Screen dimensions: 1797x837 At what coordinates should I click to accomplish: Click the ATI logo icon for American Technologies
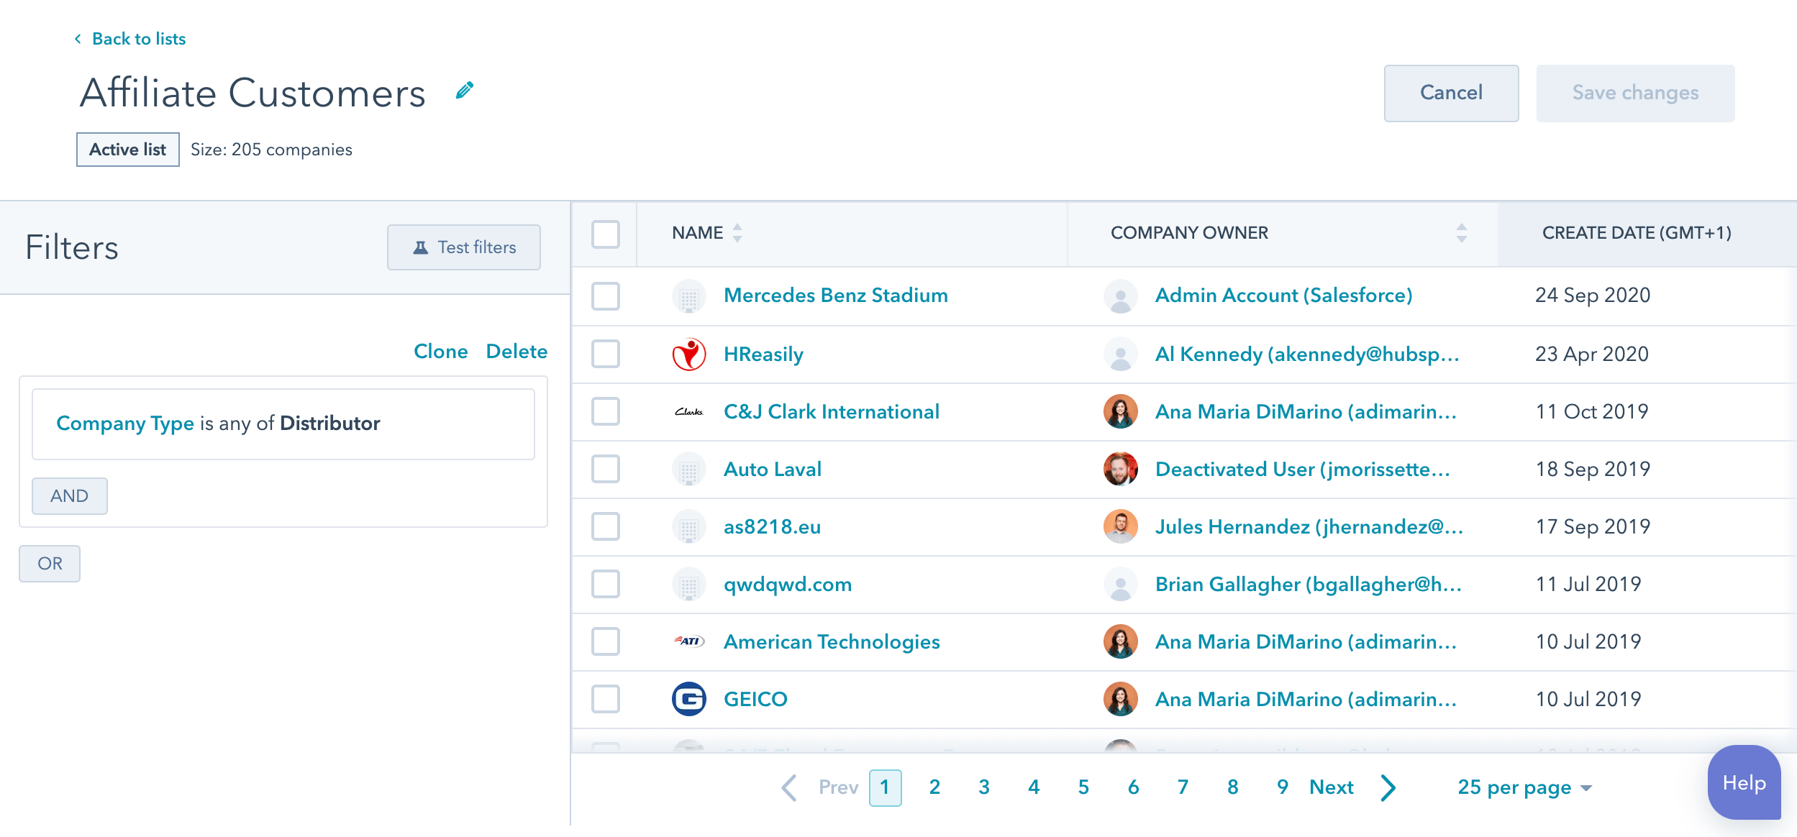pos(688,641)
